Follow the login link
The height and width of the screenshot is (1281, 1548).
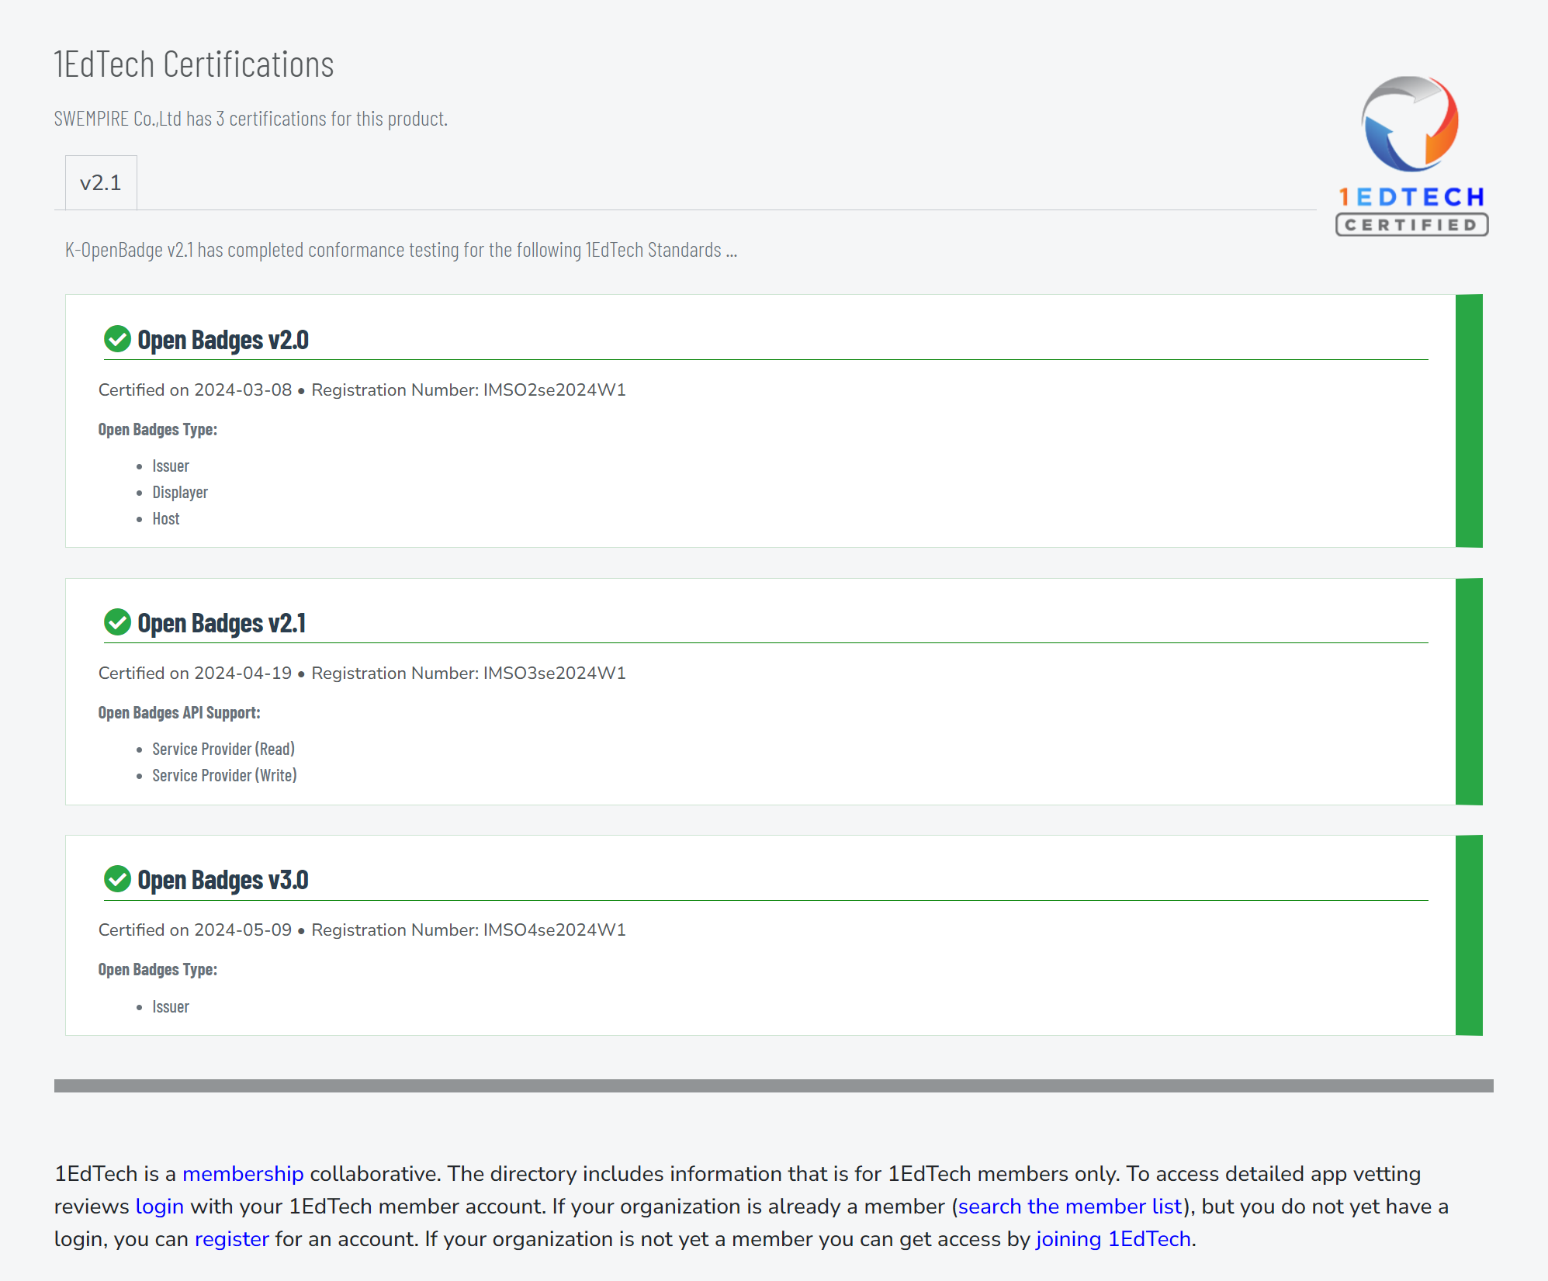pyautogui.click(x=159, y=1207)
